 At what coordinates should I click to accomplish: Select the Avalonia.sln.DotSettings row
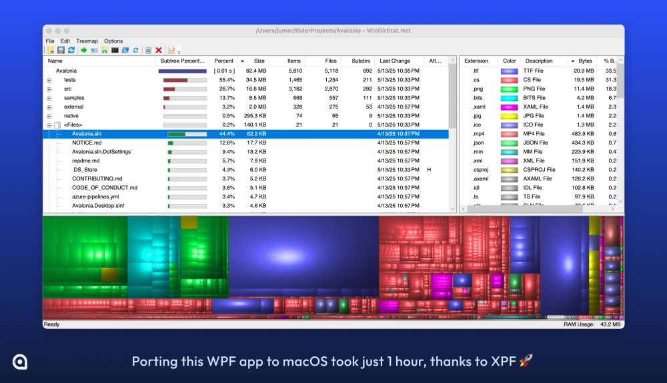click(246, 152)
